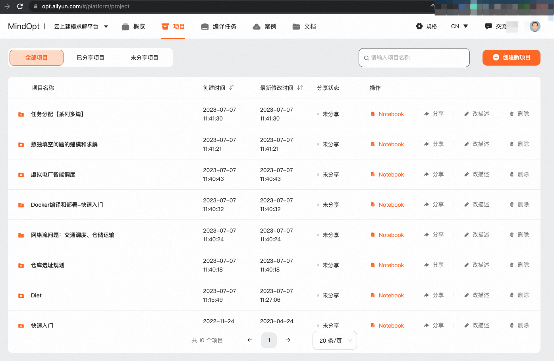Click the folder icon beside 仓库选址规划
Image resolution: width=554 pixels, height=361 pixels.
[21, 266]
